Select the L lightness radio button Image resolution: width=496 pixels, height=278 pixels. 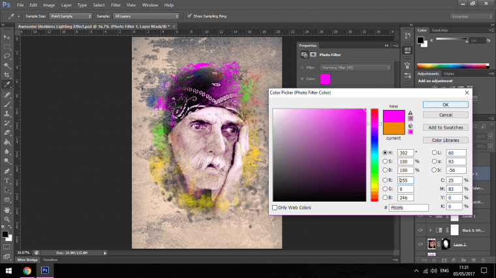(x=434, y=153)
